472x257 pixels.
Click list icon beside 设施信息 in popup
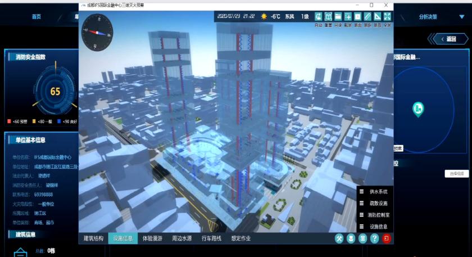coord(361,227)
